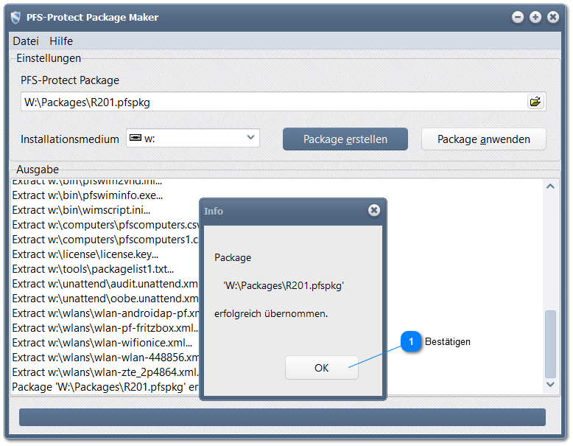This screenshot has height=446, width=573.
Task: Select the license.key extract line in output
Action: [x=85, y=254]
